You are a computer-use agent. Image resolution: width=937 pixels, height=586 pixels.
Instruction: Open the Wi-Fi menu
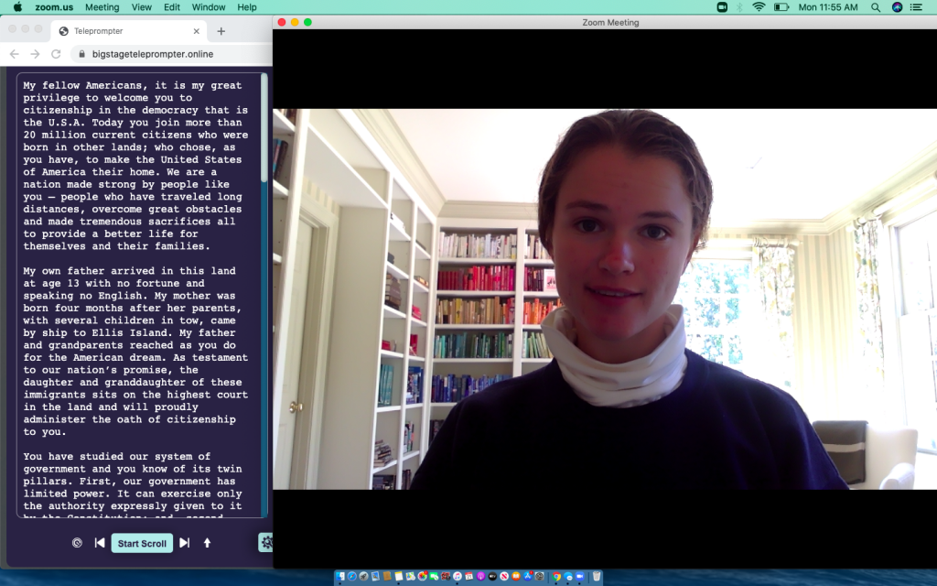759,7
